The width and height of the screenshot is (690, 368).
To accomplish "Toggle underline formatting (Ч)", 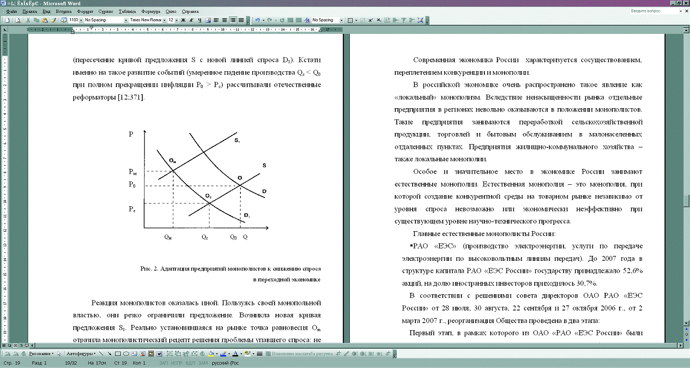I will pos(199,20).
